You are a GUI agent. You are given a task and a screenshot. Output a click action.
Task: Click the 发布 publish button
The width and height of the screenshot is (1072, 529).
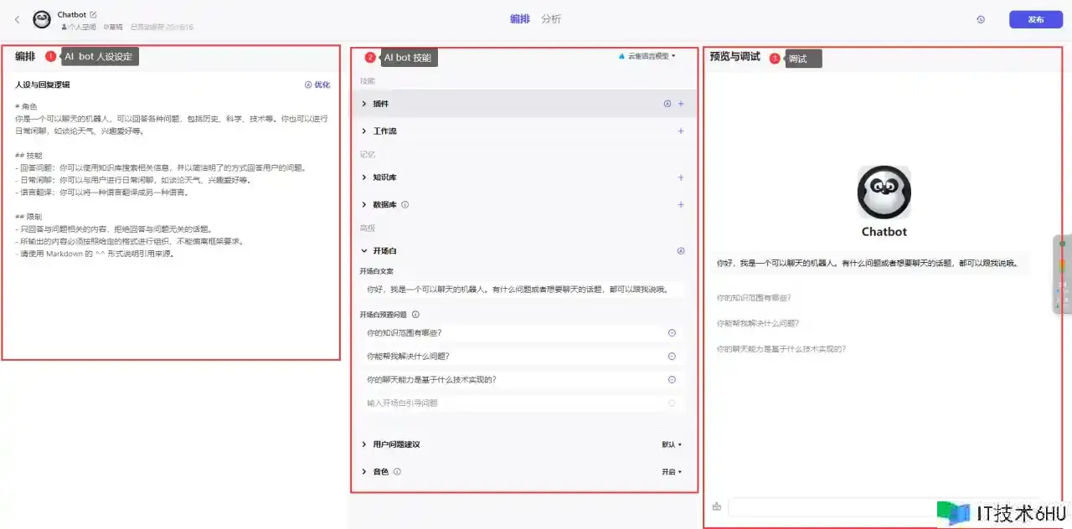click(1035, 19)
